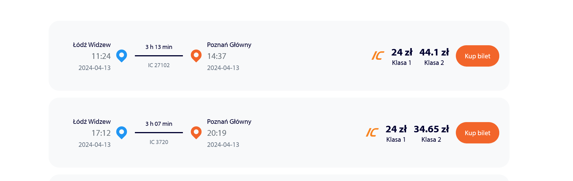Click the orange arrival pin for 14:37
The height and width of the screenshot is (181, 573).
click(x=196, y=56)
